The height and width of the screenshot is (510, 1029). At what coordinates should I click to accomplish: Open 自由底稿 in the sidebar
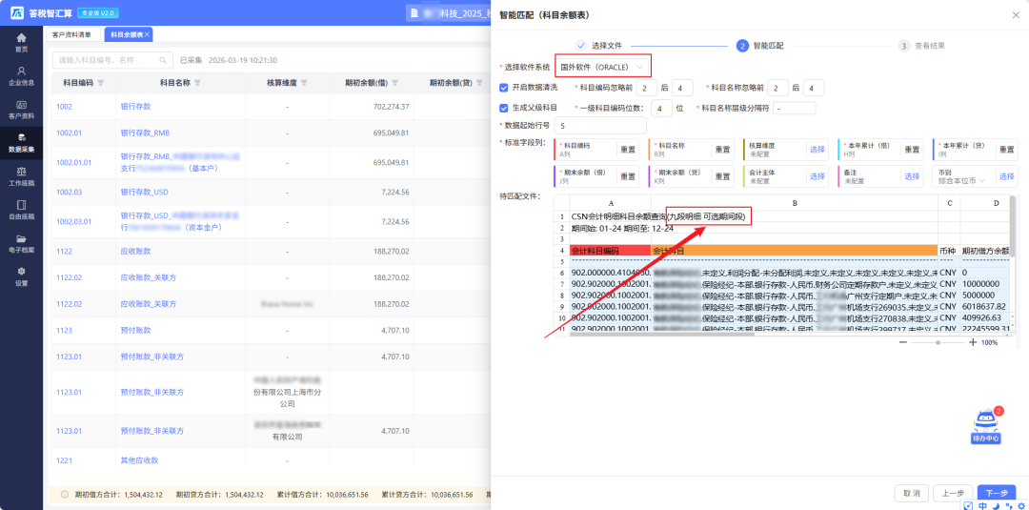22,209
